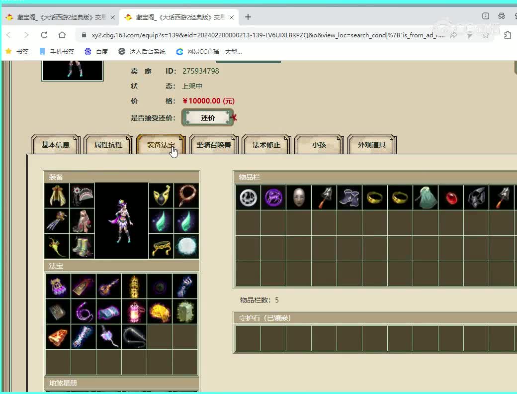The width and height of the screenshot is (517, 394).
Task: Open the 达人后台系统 bookmark
Action: [x=142, y=51]
